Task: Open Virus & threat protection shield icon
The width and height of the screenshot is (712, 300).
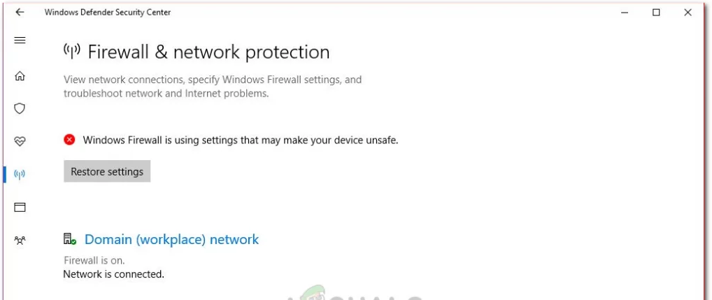Action: click(x=20, y=108)
